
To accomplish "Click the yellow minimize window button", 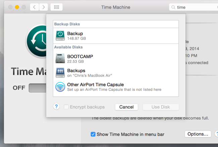I will point(17,7).
